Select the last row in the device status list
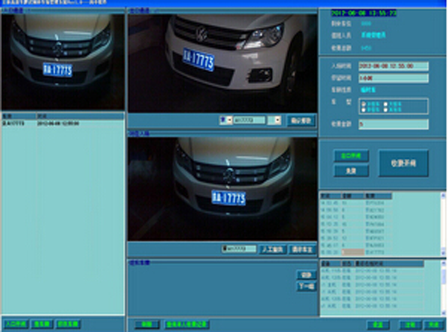The height and width of the screenshot is (332, 448). 373,306
